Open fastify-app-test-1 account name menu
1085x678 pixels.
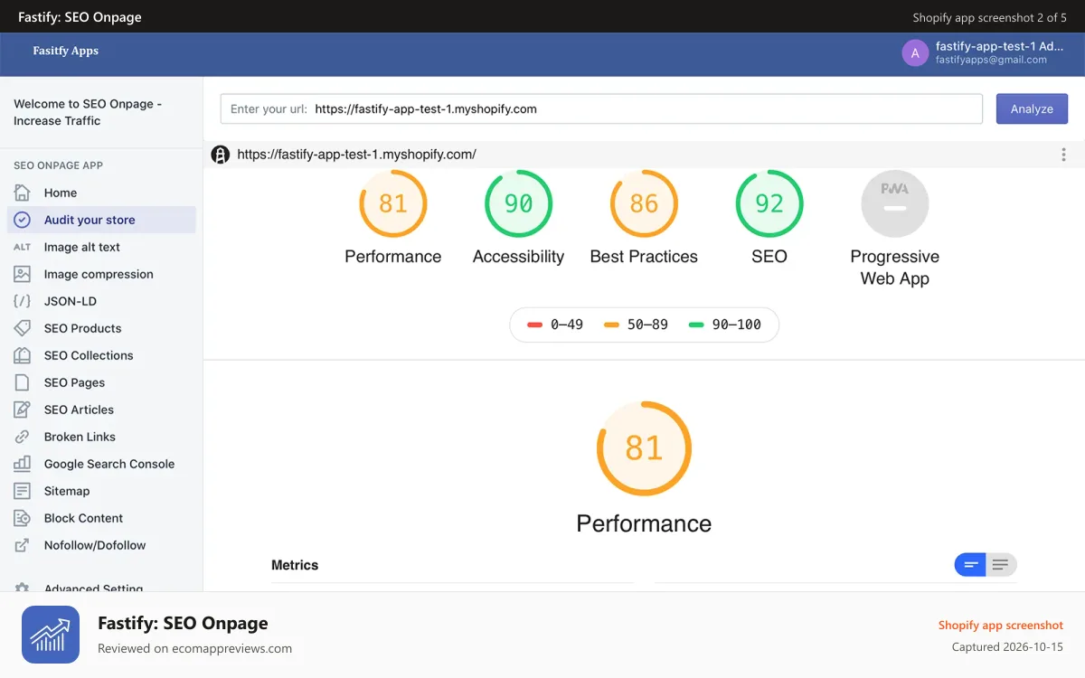(x=999, y=46)
